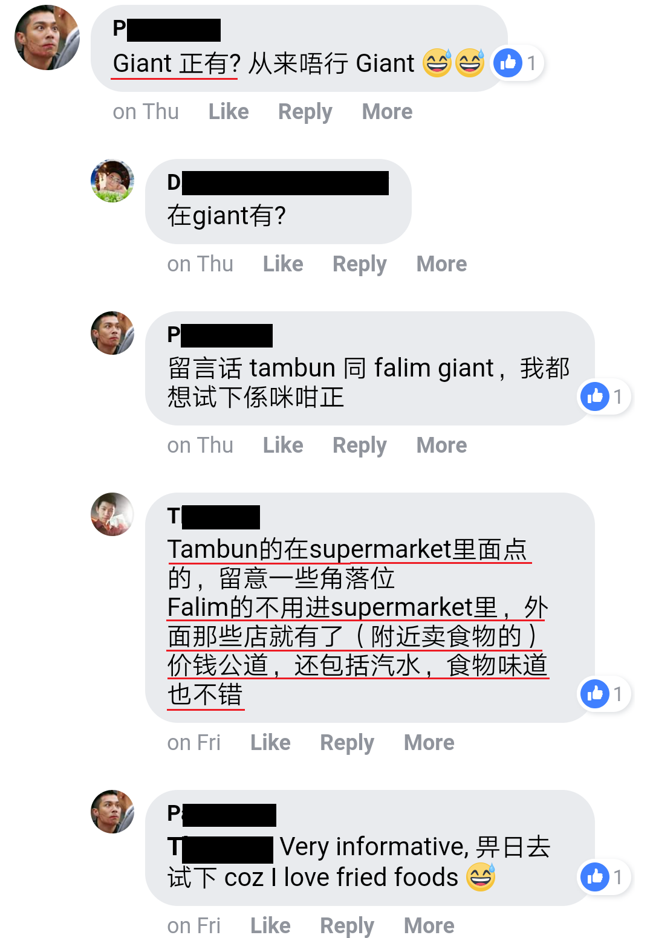
Task: Like the Very informative comment
Action: 270,926
